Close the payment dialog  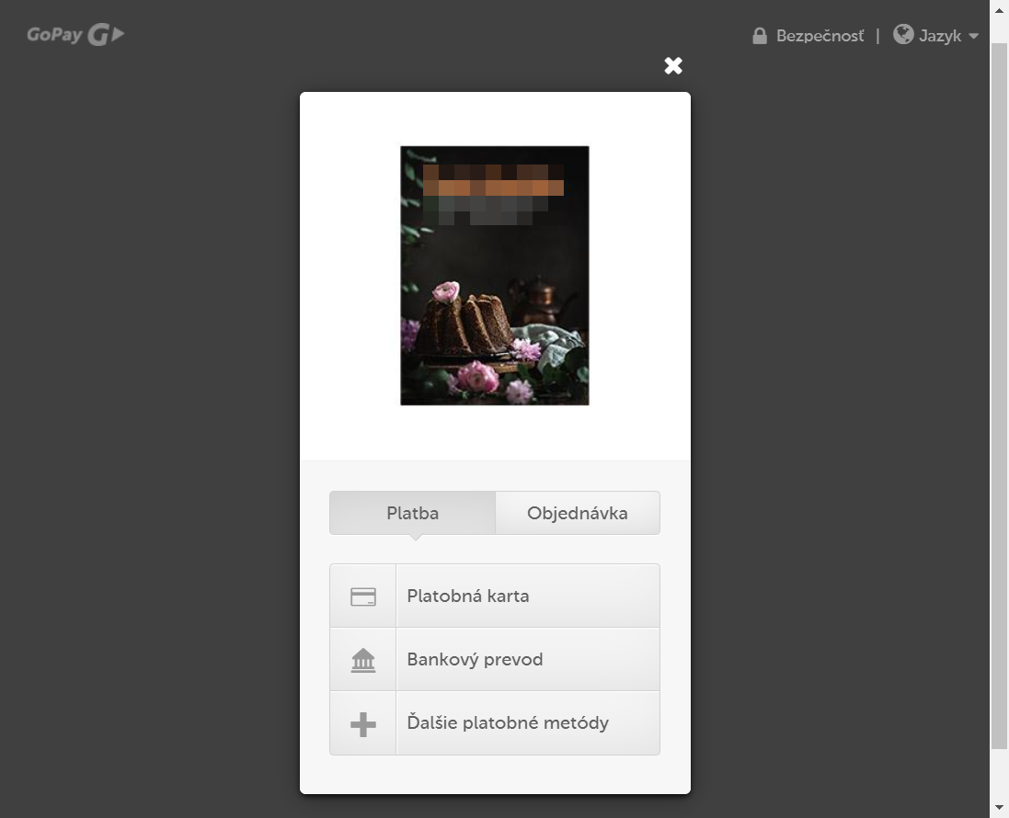[673, 65]
